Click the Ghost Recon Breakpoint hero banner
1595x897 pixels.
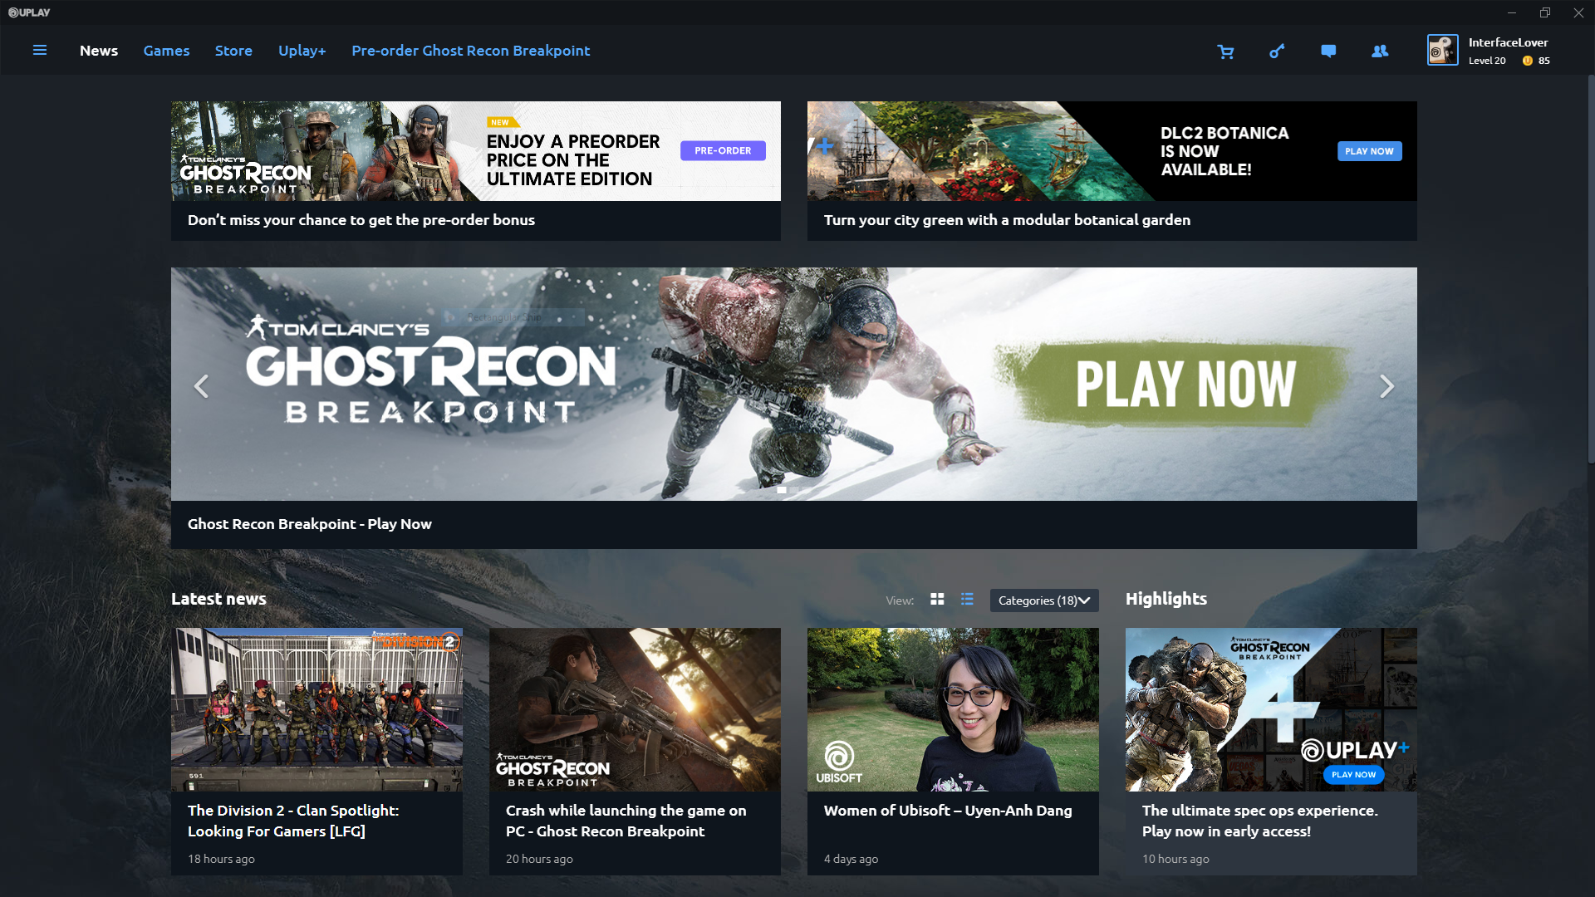(x=794, y=384)
